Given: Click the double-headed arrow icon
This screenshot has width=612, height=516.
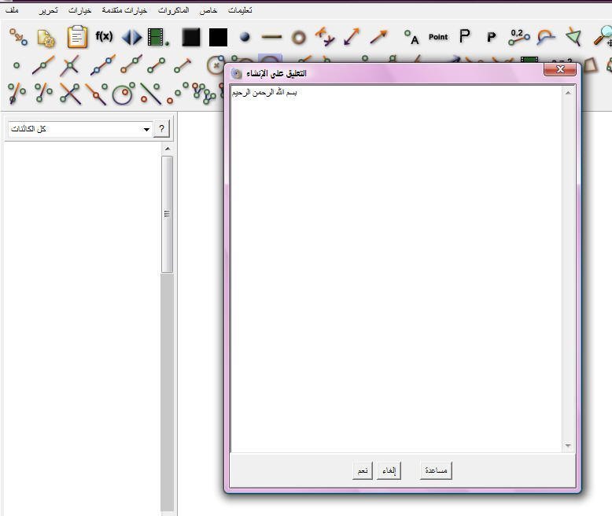Looking at the screenshot, I should (352, 37).
